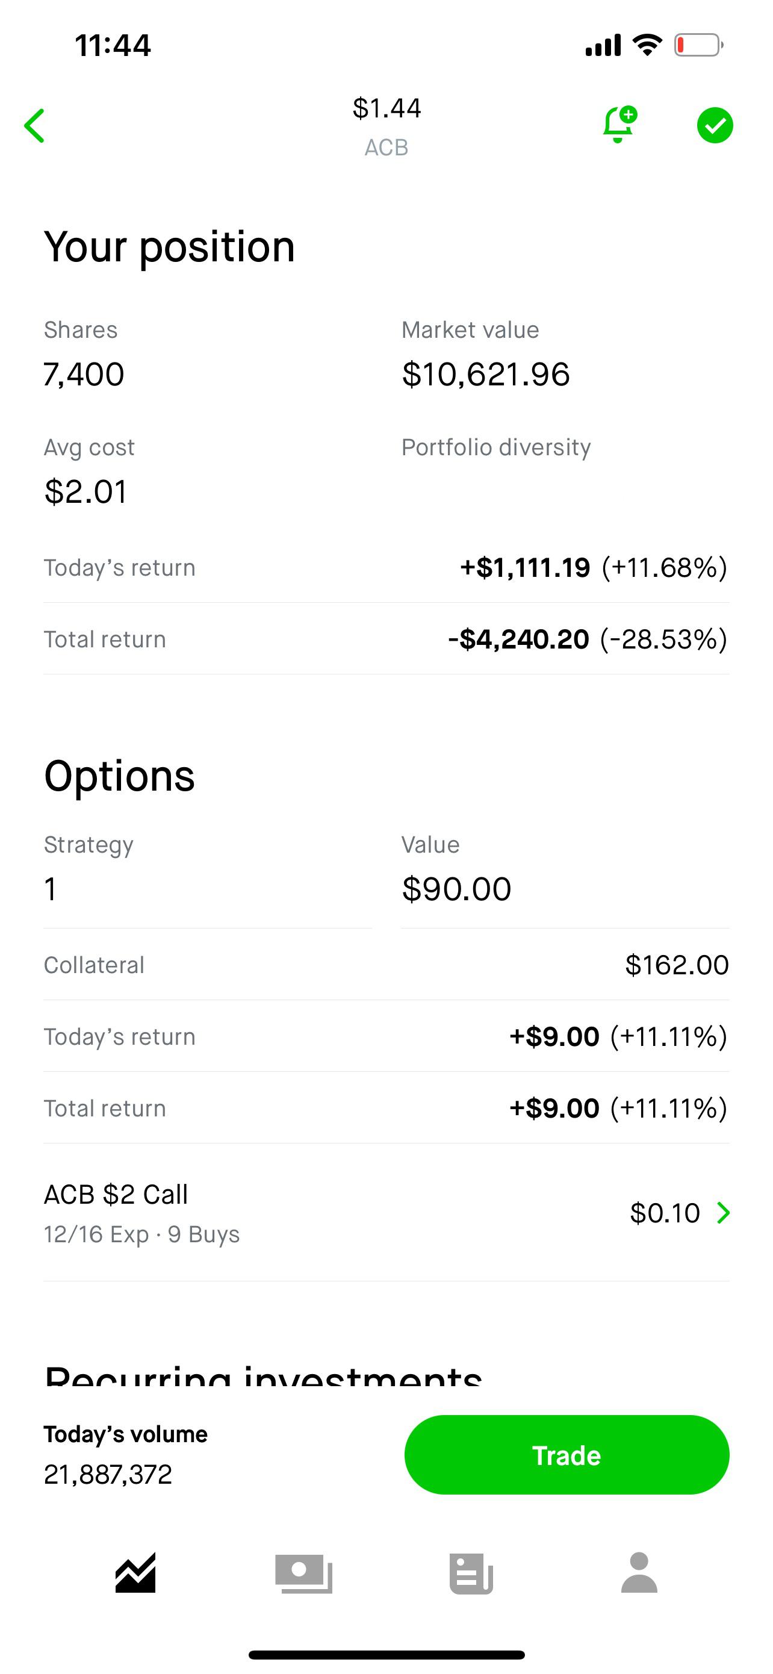Open the news feed icon
The width and height of the screenshot is (773, 1674).
click(471, 1573)
